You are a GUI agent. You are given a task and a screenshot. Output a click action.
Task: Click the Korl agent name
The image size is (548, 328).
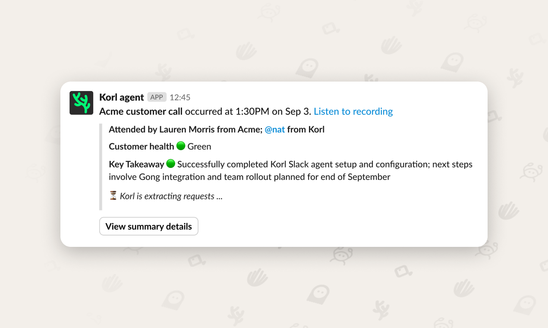pyautogui.click(x=121, y=97)
